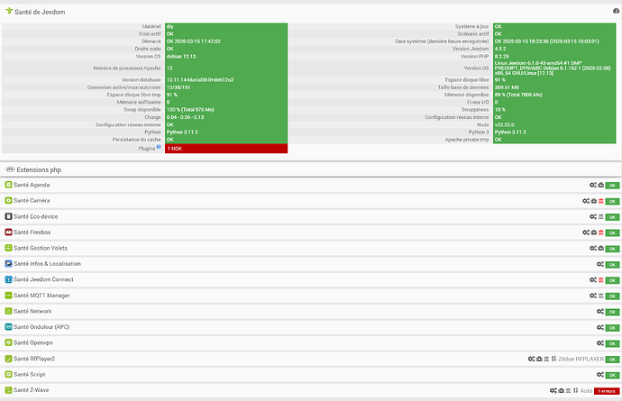622x401 pixels.
Task: Click the grey building icon on Santé MQTT Manager row
Action: point(601,296)
